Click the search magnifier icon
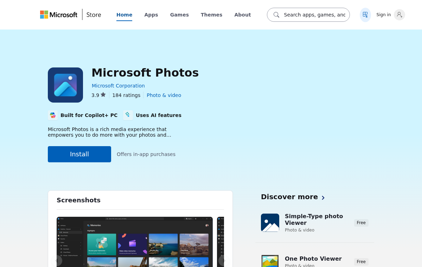This screenshot has height=267, width=422. tap(276, 15)
